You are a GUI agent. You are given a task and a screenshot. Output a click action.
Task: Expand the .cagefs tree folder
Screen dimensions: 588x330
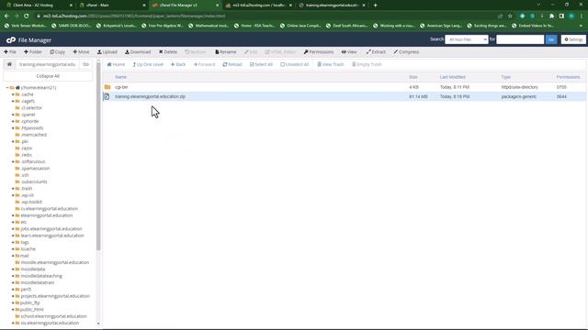click(13, 101)
